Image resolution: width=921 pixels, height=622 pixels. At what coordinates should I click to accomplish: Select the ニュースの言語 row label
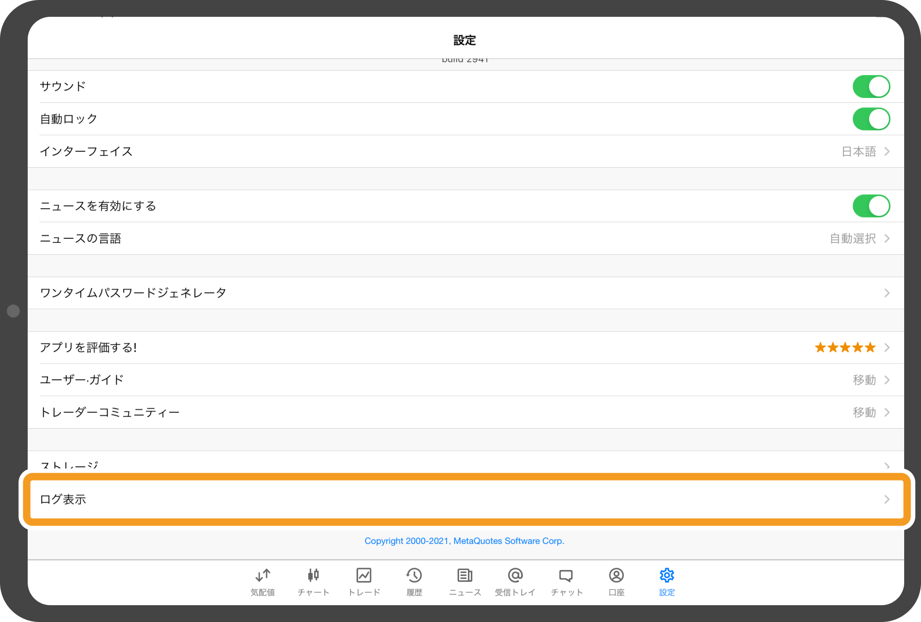[81, 238]
